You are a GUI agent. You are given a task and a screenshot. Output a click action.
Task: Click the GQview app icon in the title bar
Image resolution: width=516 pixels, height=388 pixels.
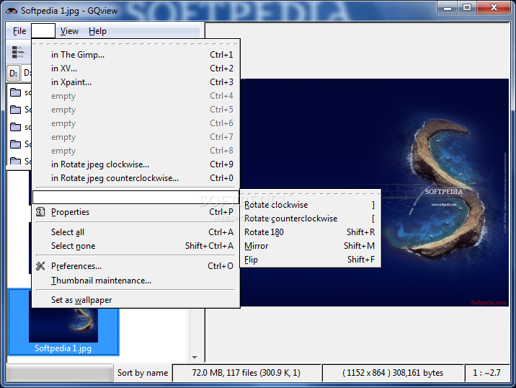click(12, 11)
